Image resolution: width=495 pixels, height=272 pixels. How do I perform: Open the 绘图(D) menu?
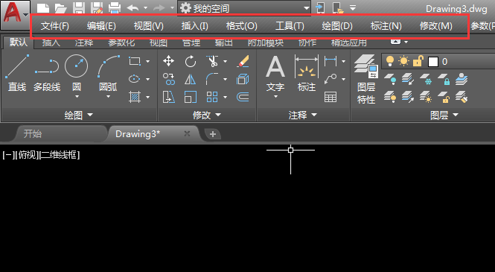click(x=337, y=26)
